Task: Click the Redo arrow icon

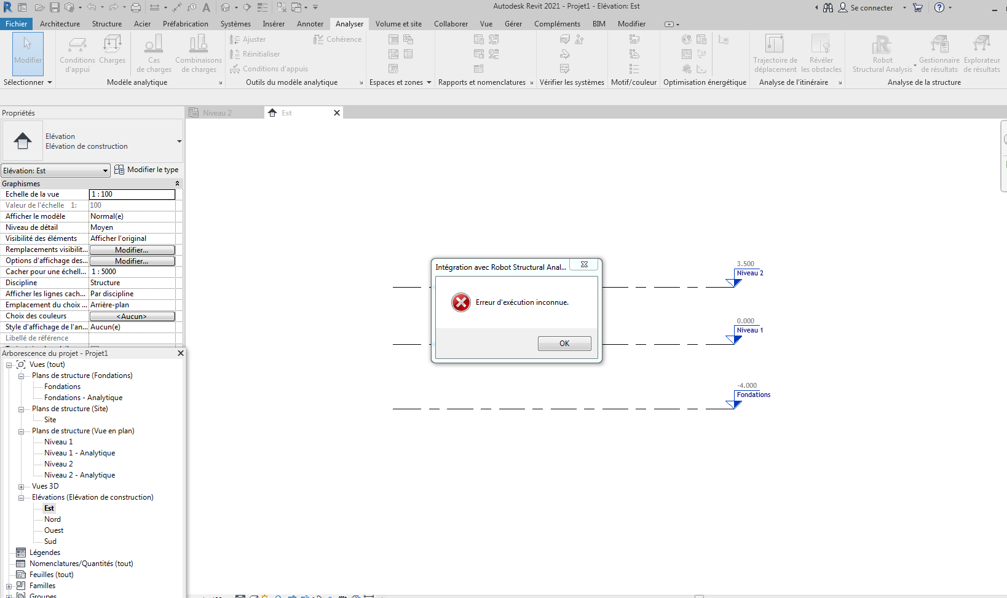Action: coord(114,7)
